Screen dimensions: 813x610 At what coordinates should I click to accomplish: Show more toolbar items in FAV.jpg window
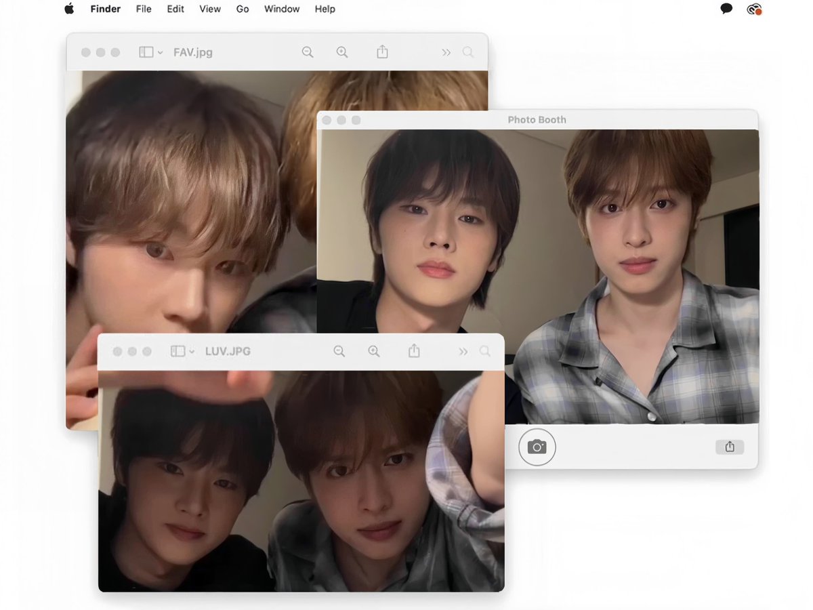[446, 52]
